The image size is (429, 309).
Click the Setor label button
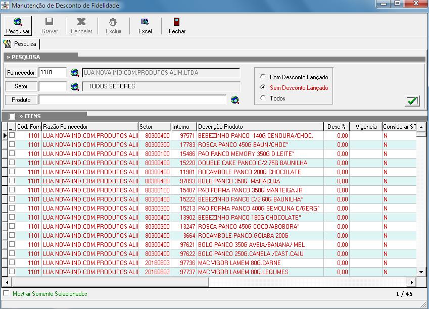pyautogui.click(x=21, y=86)
